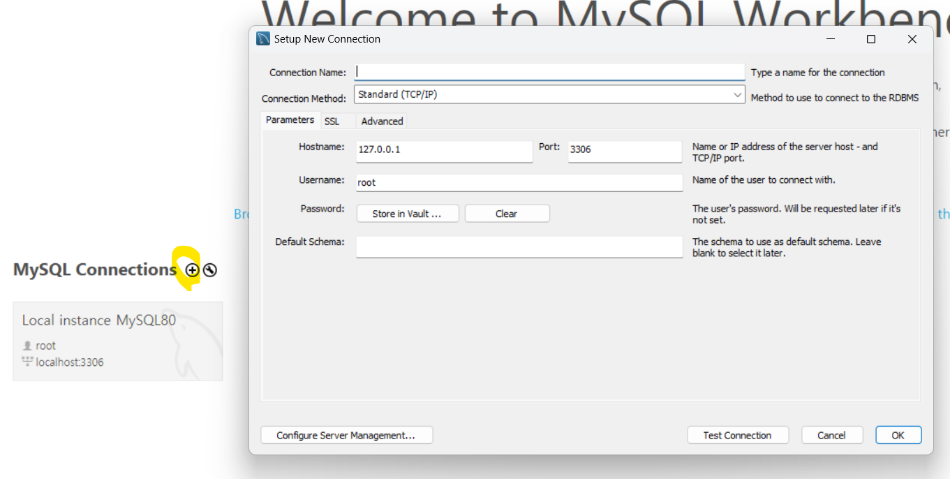Minimize the Setup New Connection dialog
The image size is (950, 479).
tap(831, 39)
